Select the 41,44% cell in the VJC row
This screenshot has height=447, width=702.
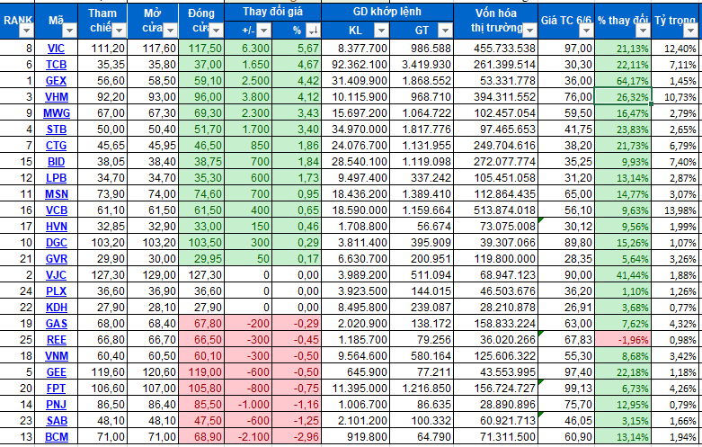623,275
